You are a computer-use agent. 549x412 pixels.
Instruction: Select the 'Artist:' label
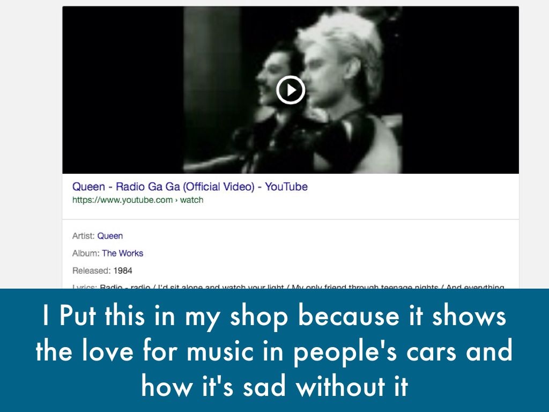[83, 236]
